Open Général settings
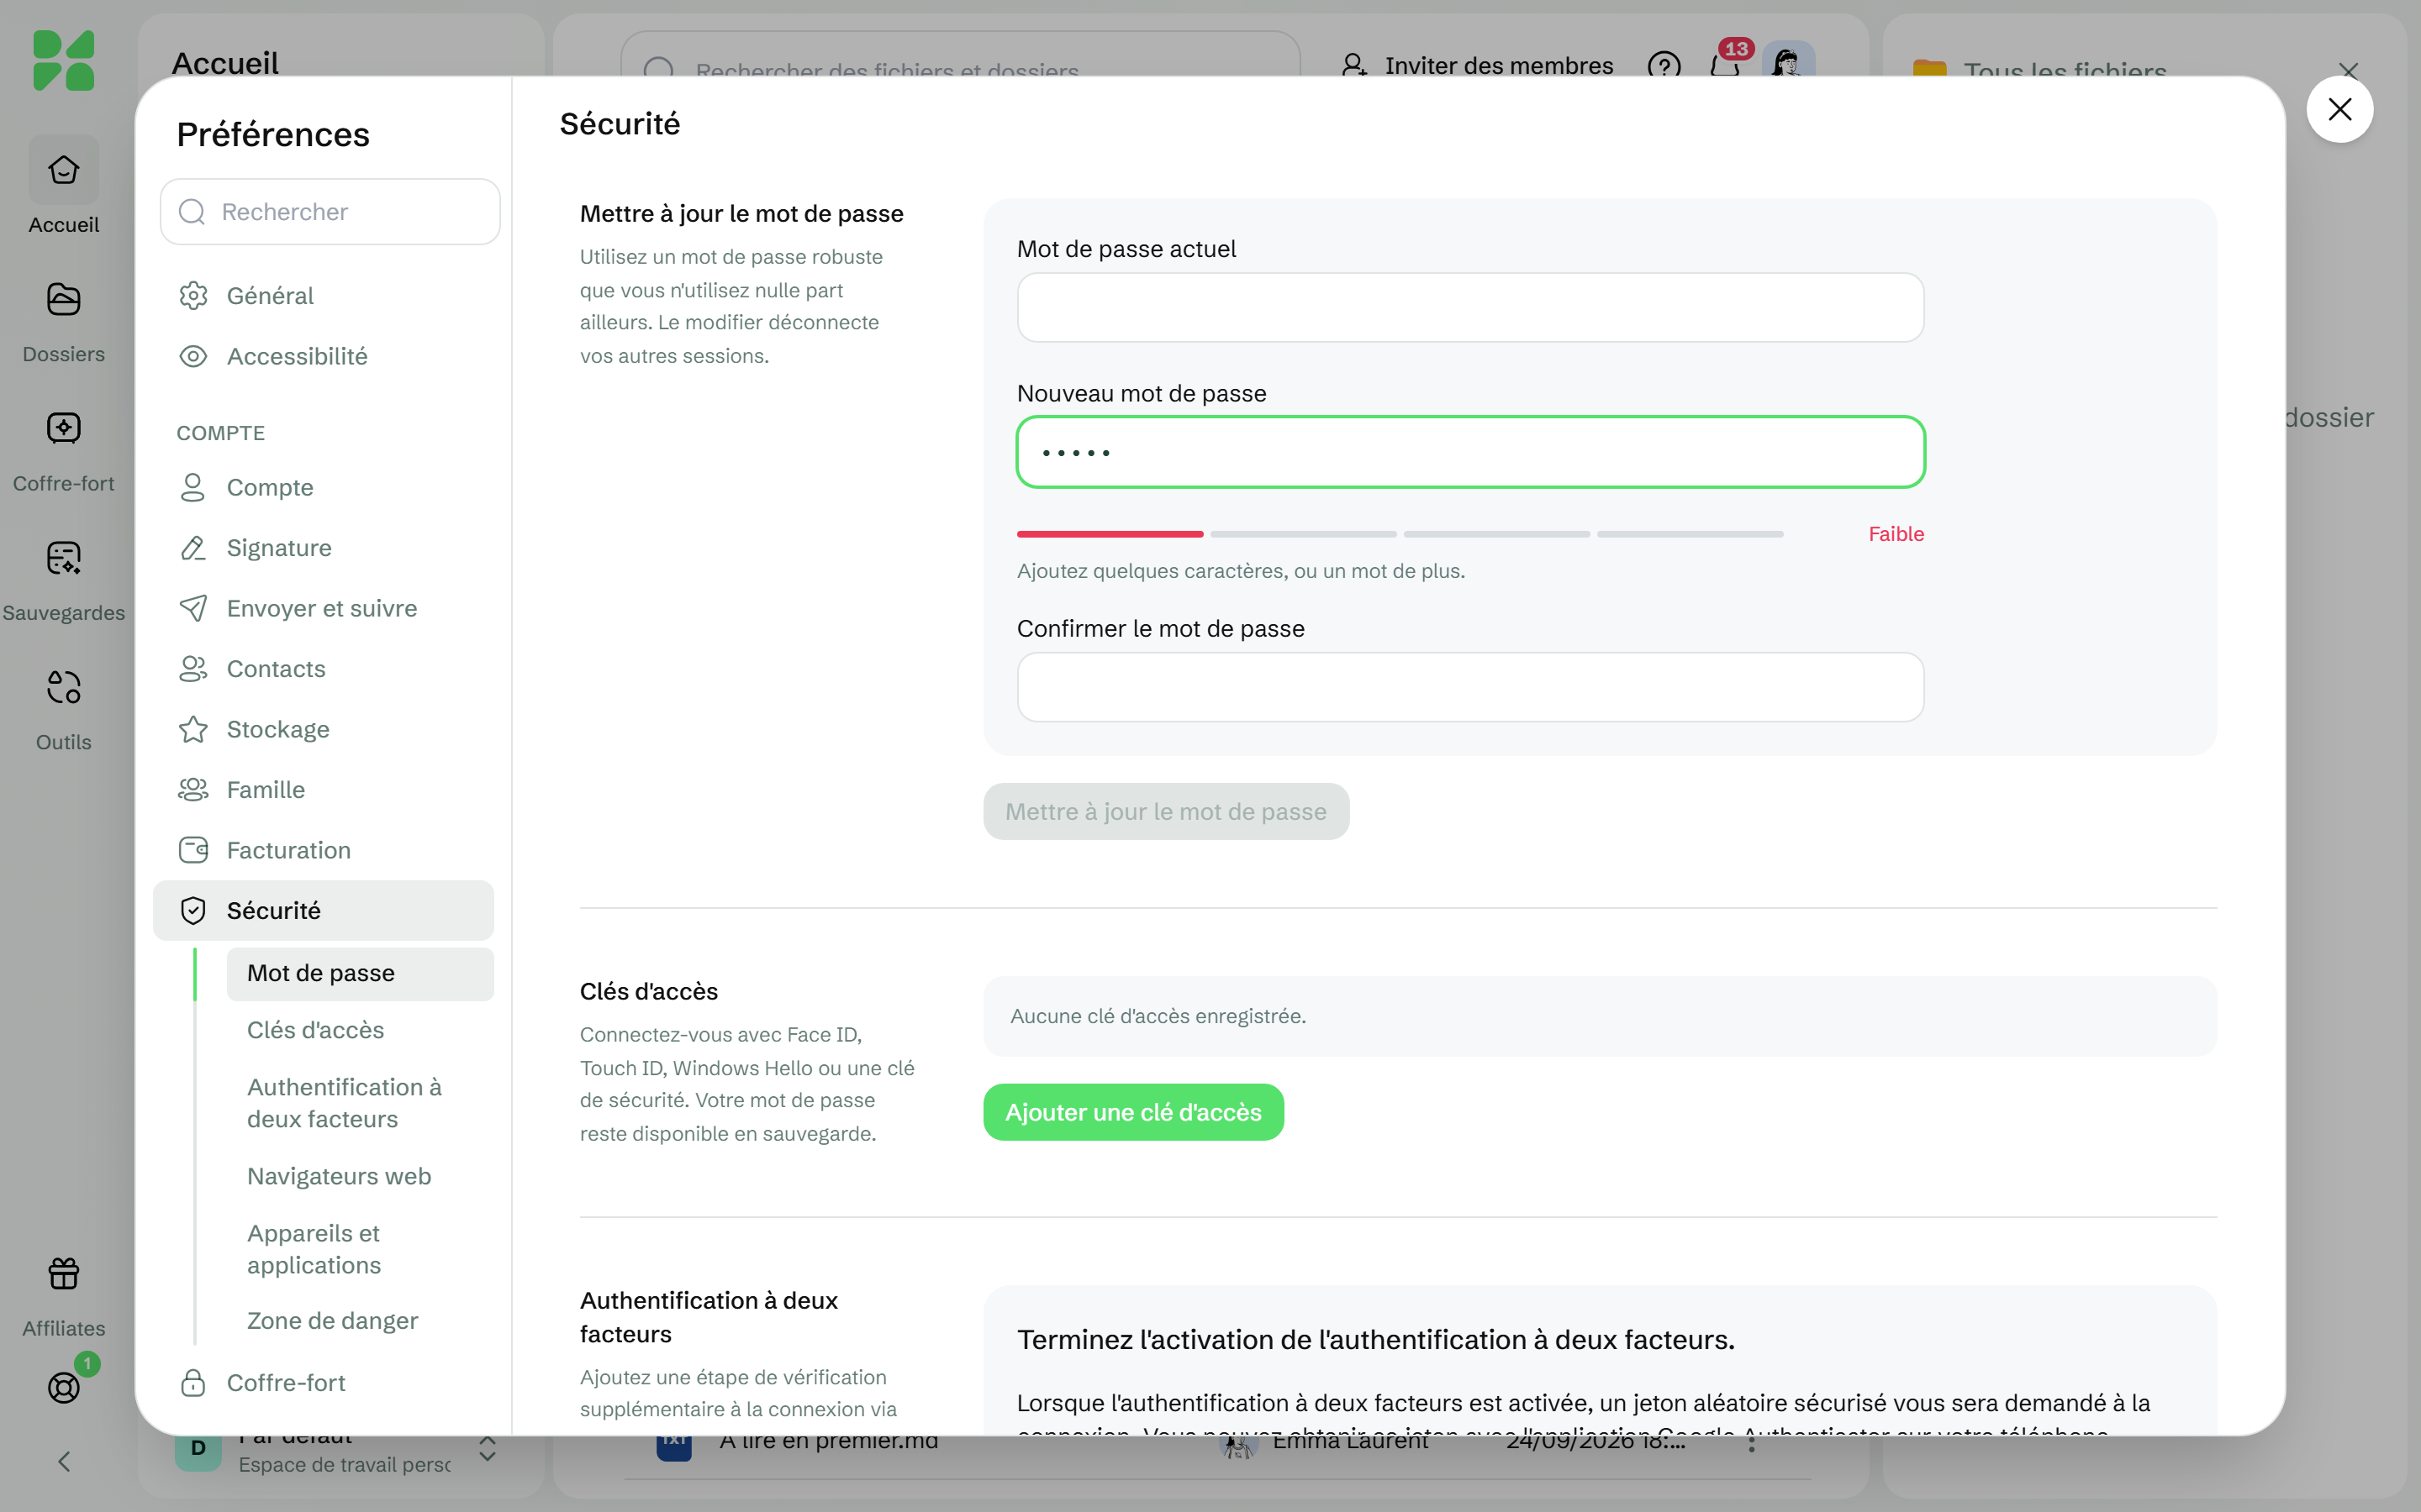Viewport: 2421px width, 1512px height. [x=323, y=296]
